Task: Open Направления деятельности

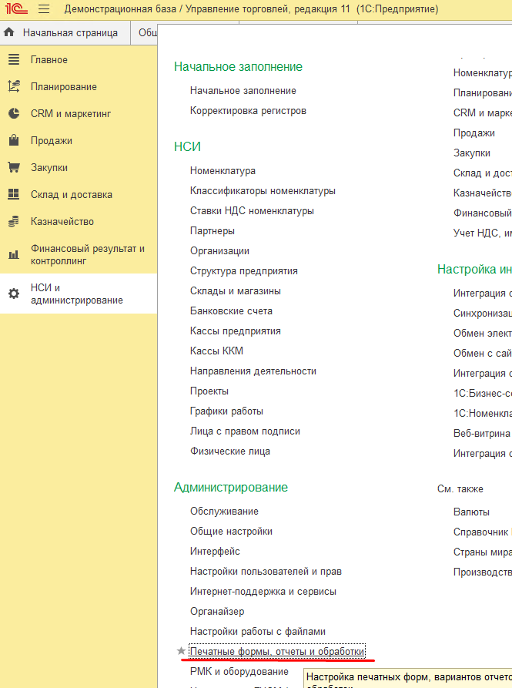Action: 253,371
